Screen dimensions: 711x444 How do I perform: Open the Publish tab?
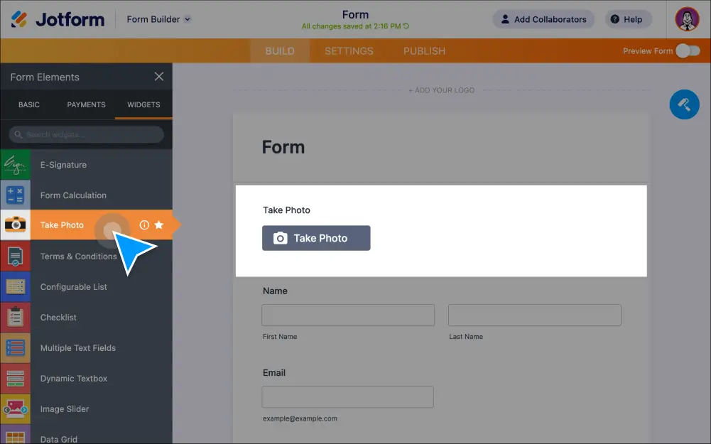424,51
